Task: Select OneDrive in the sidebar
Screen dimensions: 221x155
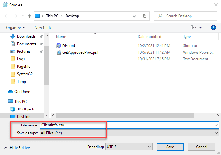Action: 22,92
